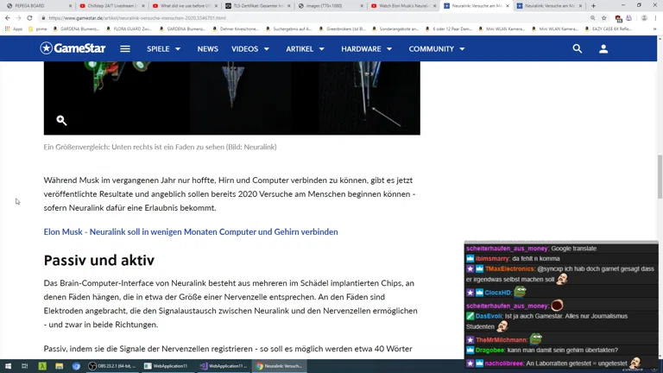Switch to the 'What did we use before' tab
The width and height of the screenshot is (663, 373).
(185, 6)
